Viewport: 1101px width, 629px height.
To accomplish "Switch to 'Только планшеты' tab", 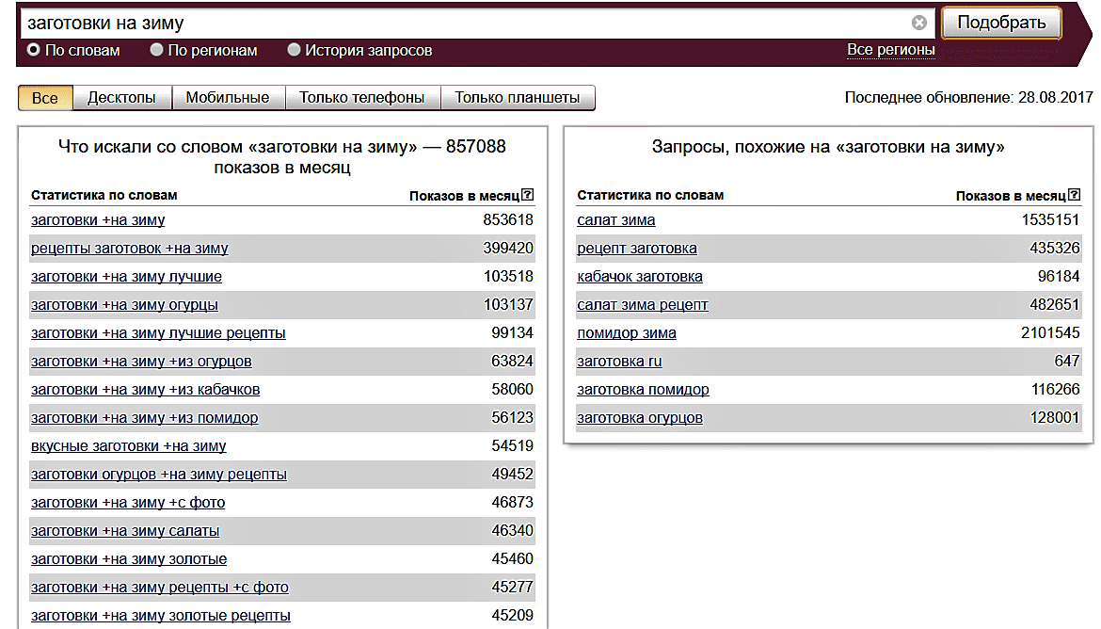I will pyautogui.click(x=518, y=98).
